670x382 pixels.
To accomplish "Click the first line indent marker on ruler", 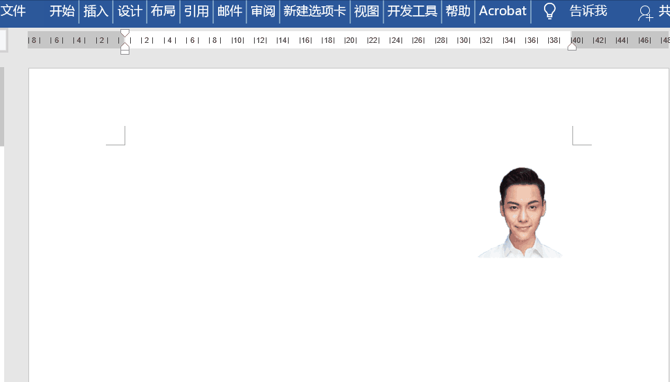I will point(125,33).
